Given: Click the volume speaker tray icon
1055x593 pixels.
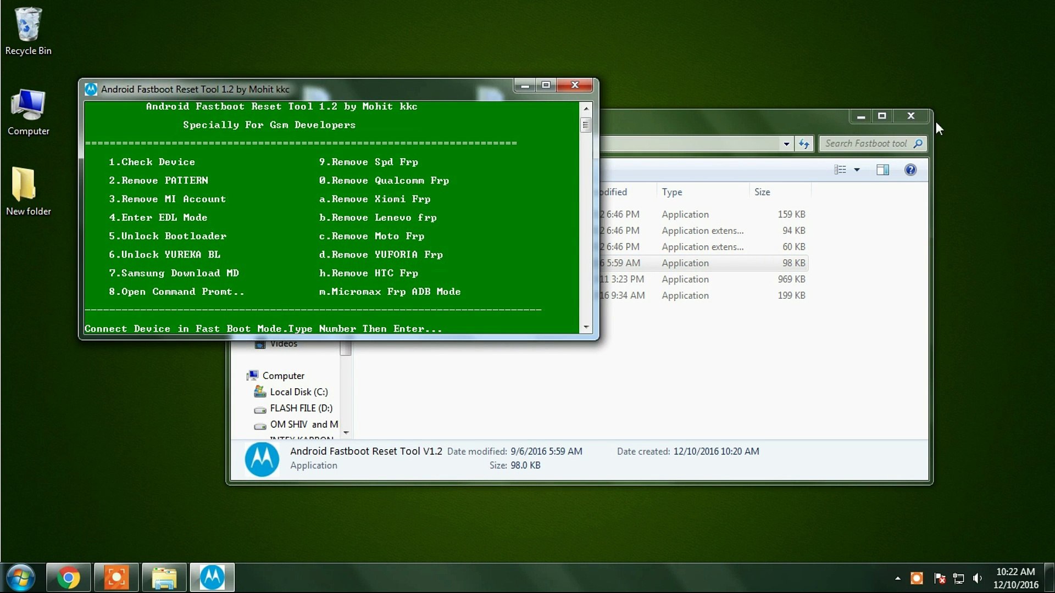Looking at the screenshot, I should click(x=977, y=578).
